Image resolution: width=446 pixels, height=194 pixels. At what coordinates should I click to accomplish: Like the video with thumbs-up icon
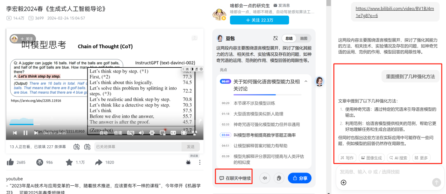pyautogui.click(x=10, y=162)
